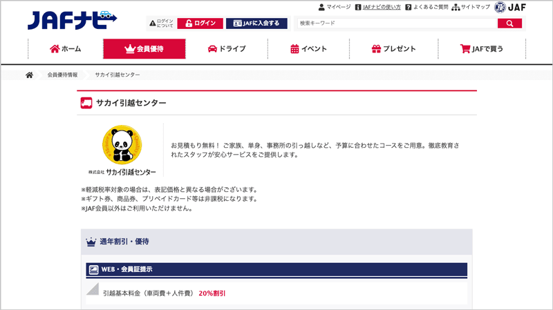This screenshot has width=553, height=310.
Task: Open the JAFで買う menu tab
Action: tap(482, 48)
